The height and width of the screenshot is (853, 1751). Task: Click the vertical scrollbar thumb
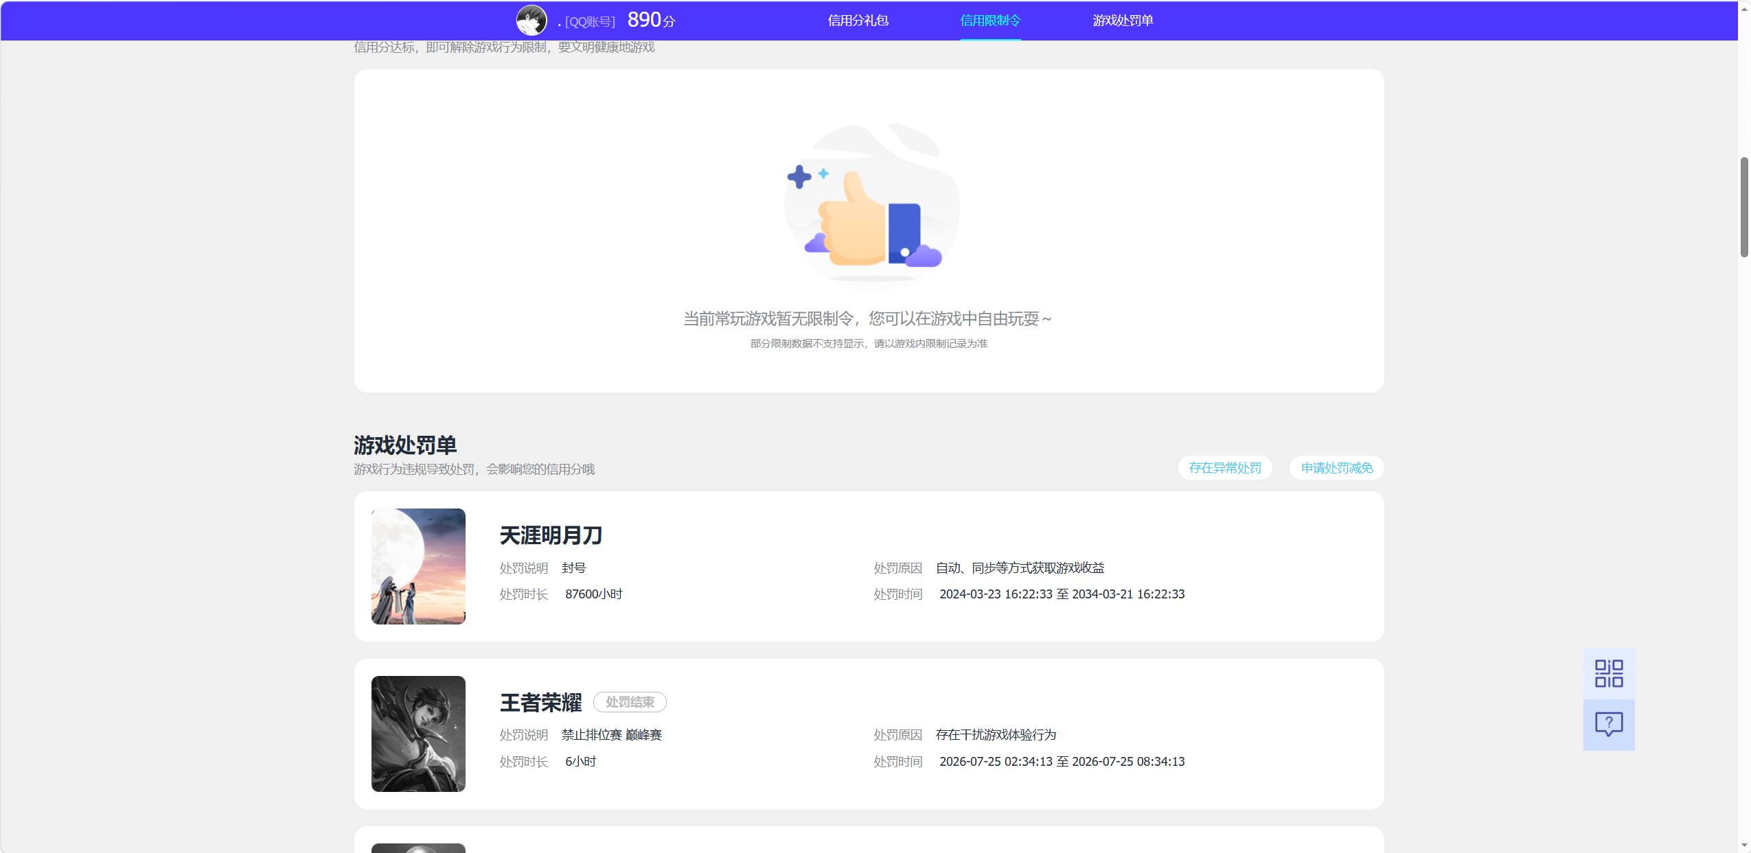pyautogui.click(x=1744, y=207)
